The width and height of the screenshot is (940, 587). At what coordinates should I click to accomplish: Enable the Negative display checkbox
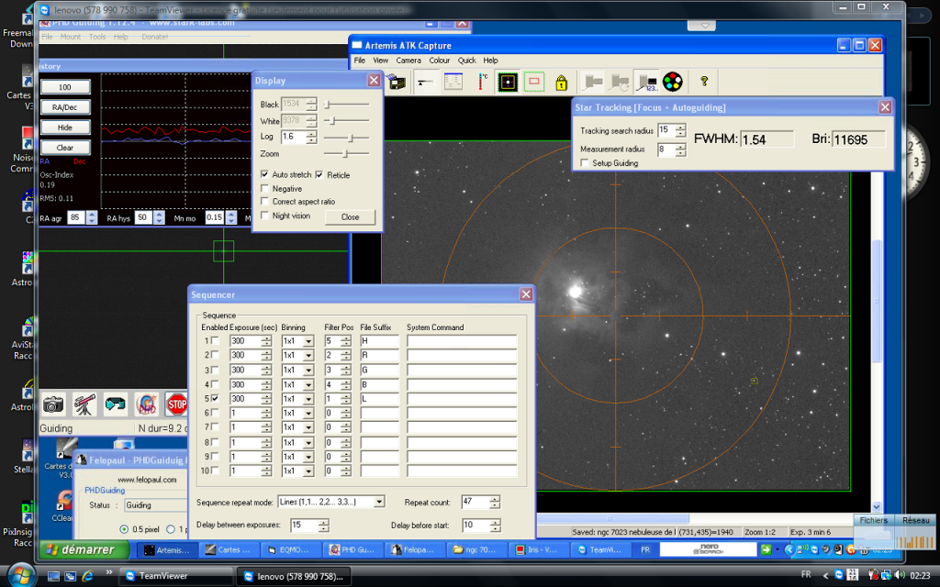click(x=265, y=188)
